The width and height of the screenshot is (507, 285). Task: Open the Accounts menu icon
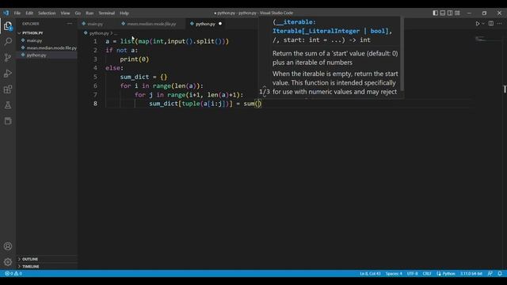[x=8, y=246]
